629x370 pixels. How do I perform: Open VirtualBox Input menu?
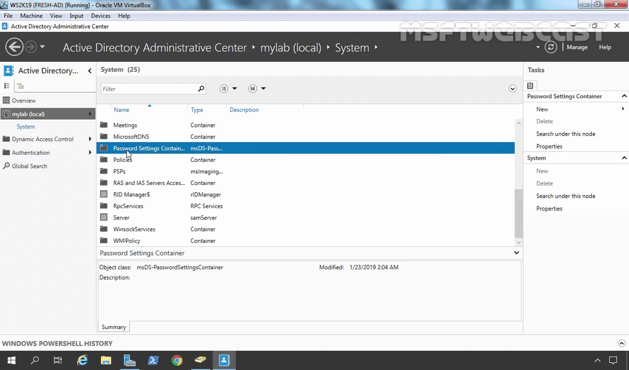[76, 16]
